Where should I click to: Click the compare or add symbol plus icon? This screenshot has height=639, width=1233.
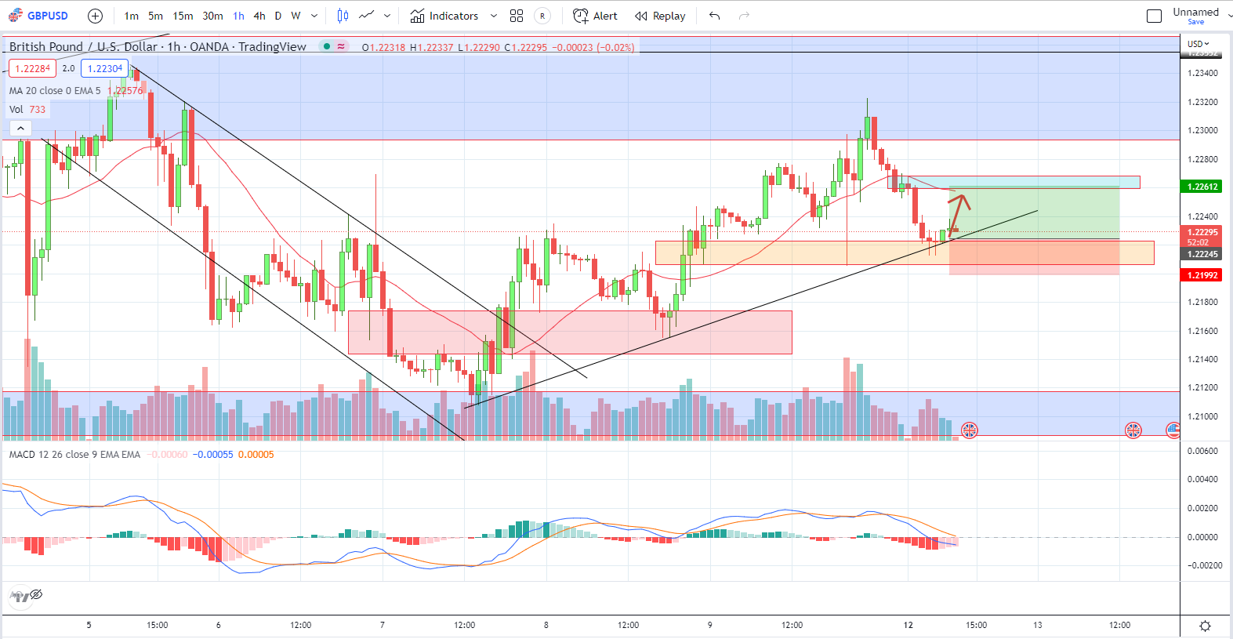[x=95, y=16]
